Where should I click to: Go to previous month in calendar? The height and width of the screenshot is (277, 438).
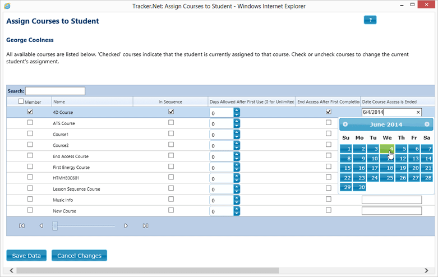tap(345, 124)
